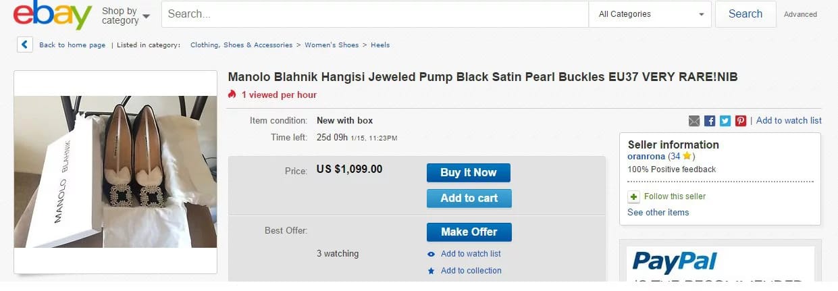Click the eye icon beside Add to watch list

pyautogui.click(x=431, y=255)
